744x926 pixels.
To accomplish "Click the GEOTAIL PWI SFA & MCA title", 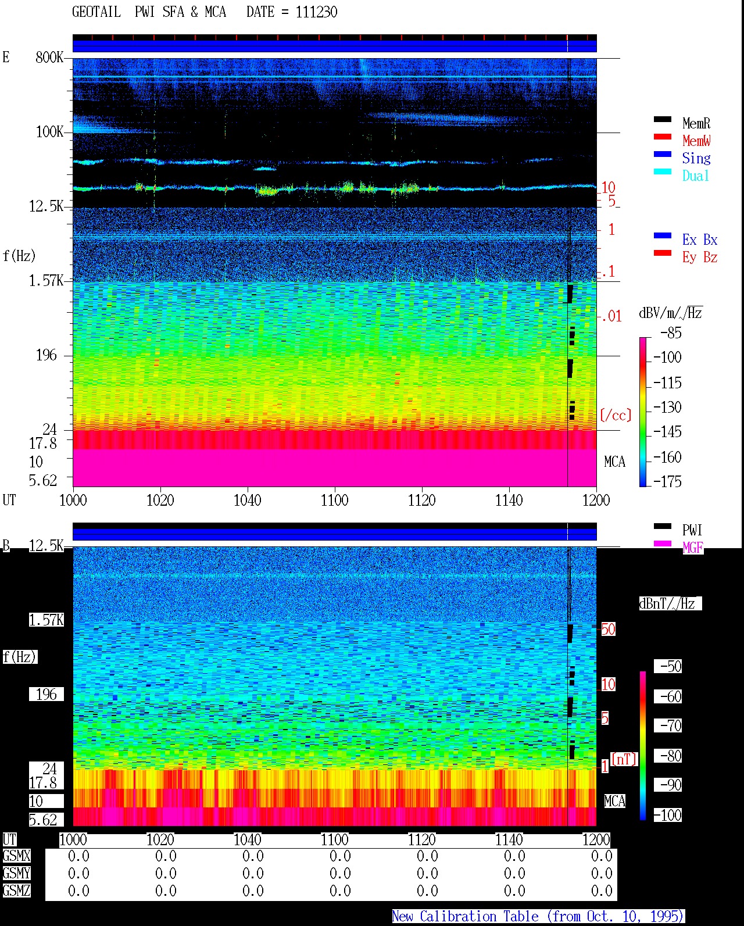I will 149,12.
